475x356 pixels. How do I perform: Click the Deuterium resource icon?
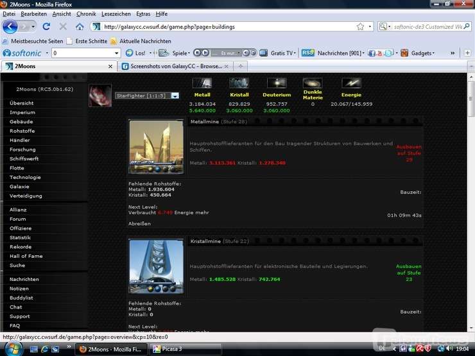tap(277, 83)
